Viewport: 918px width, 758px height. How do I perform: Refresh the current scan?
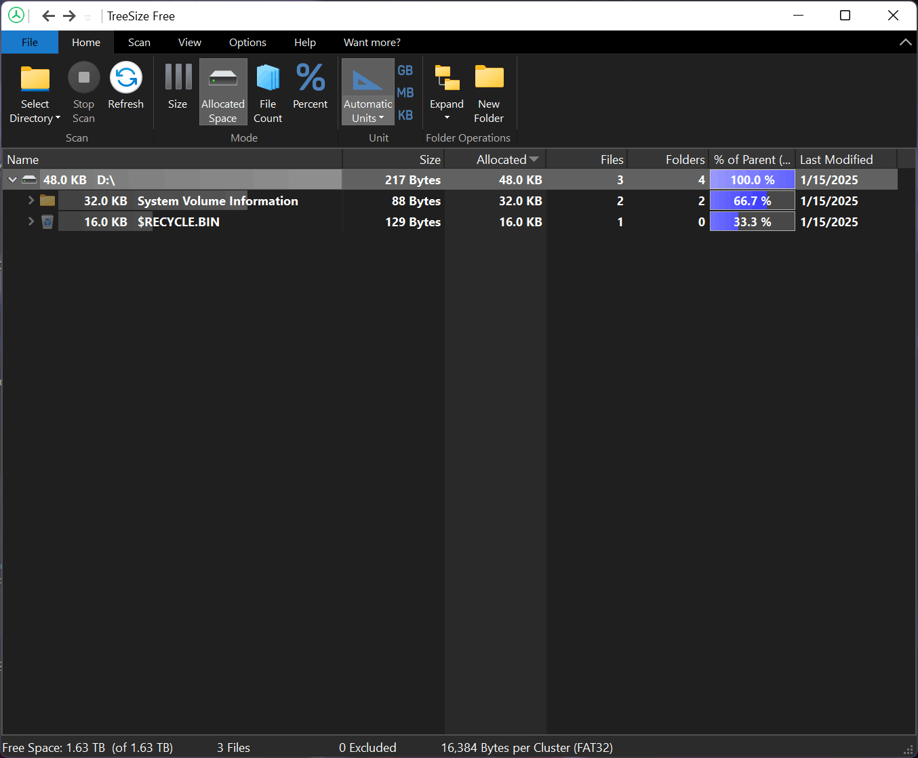126,86
